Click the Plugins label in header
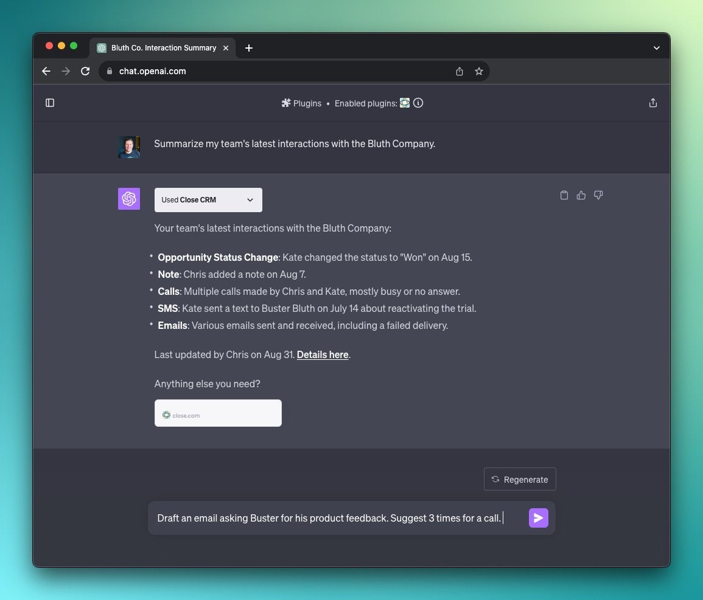The image size is (703, 600). click(307, 103)
